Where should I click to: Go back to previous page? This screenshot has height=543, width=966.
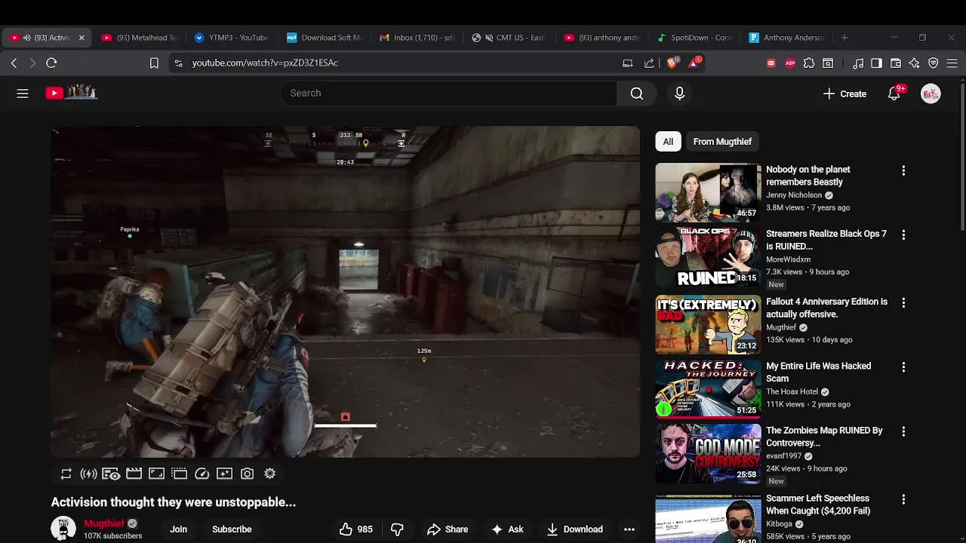click(14, 63)
